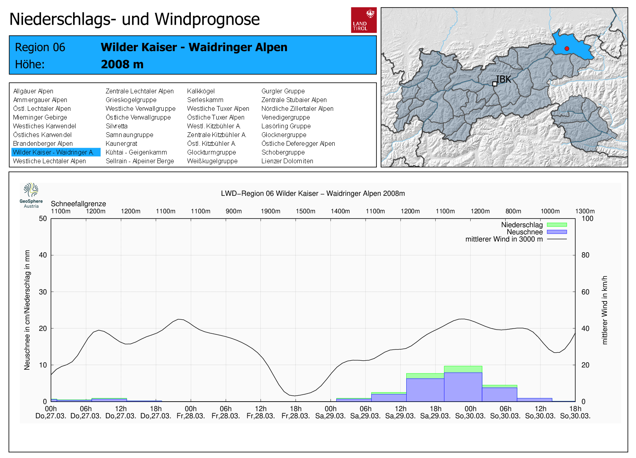Click the green Niederschlag legend swatch
The width and height of the screenshot is (636, 458).
point(556,225)
